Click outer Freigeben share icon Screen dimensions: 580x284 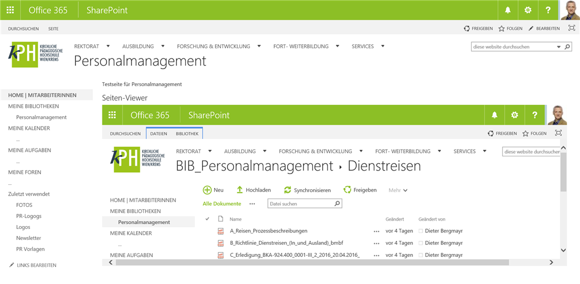pyautogui.click(x=467, y=28)
